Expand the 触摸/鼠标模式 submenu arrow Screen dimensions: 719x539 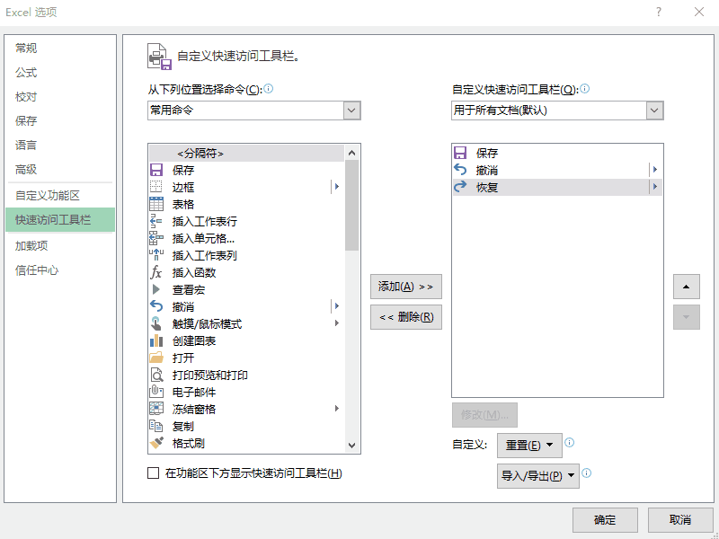tap(337, 323)
